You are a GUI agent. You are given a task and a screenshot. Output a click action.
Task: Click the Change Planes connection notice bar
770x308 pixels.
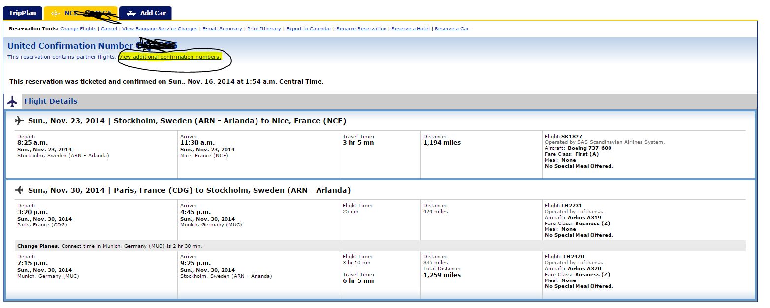click(x=109, y=246)
